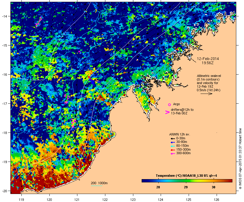Click latitude label '-18'
Image resolution: width=244 pixels, height=202 pixels.
pyautogui.click(x=4, y=133)
